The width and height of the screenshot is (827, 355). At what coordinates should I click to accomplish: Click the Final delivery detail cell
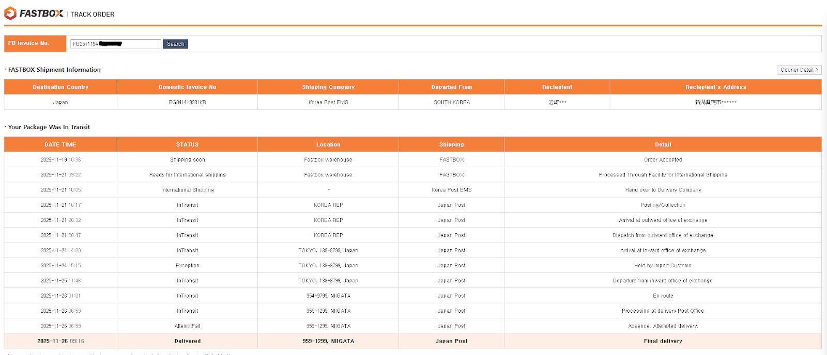663,341
